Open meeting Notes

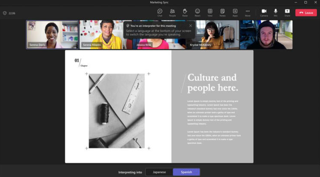coord(222,13)
